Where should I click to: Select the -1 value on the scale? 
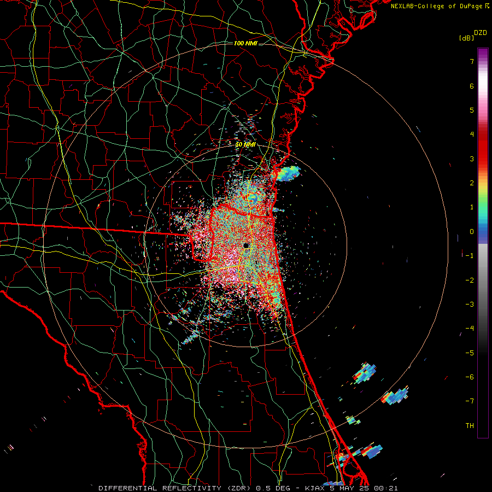pos(470,256)
